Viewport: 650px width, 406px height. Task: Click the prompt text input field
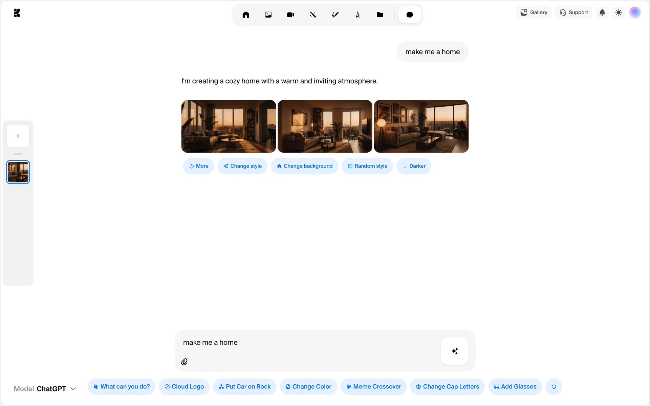tap(305, 342)
